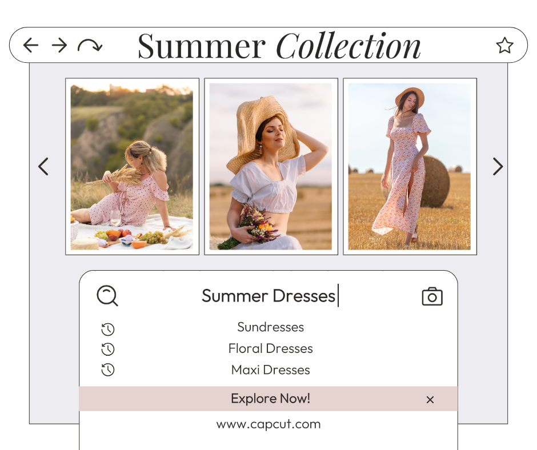This screenshot has width=537, height=450.
Task: Click the back arrow navigation icon
Action: click(x=31, y=46)
